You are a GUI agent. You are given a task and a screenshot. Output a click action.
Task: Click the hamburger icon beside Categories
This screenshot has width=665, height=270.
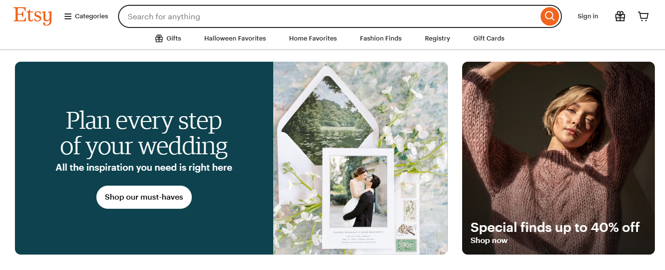(x=68, y=16)
